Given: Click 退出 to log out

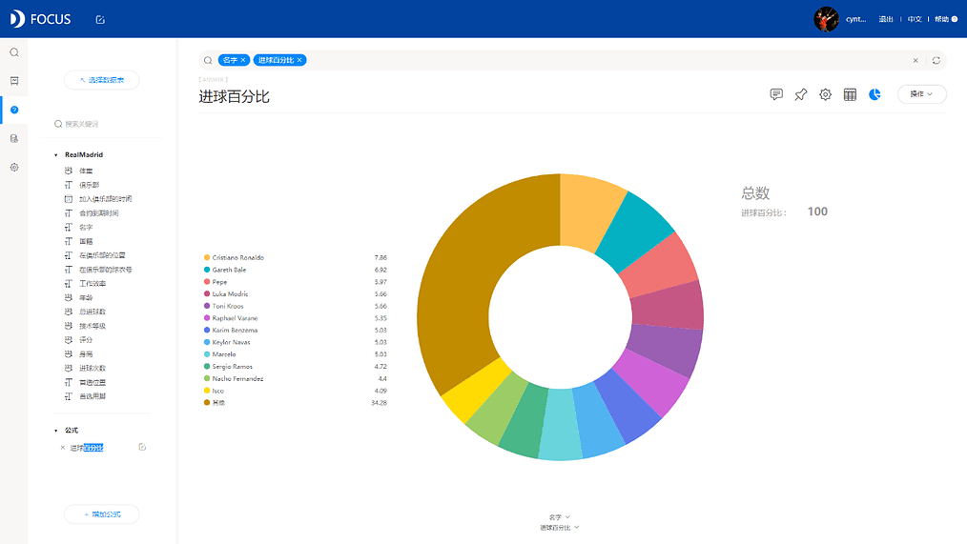Looking at the screenshot, I should [x=886, y=19].
